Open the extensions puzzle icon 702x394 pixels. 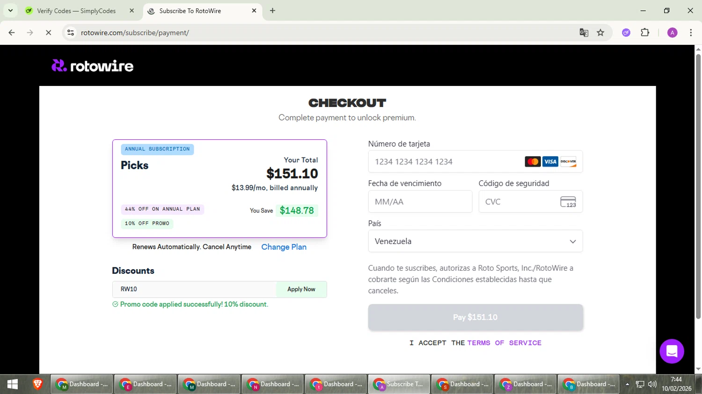click(x=645, y=33)
